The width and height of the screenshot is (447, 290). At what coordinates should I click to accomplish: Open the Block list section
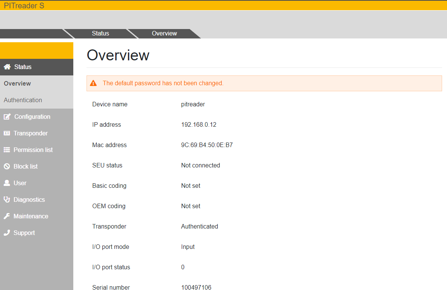(x=37, y=166)
